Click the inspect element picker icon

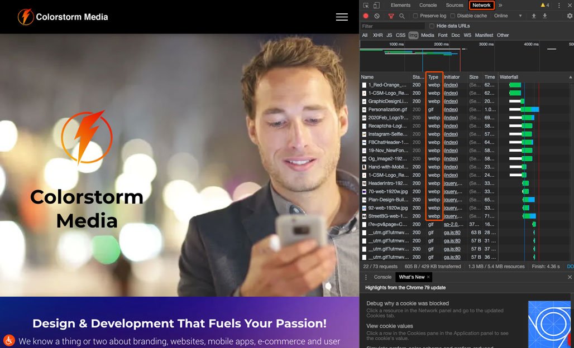pyautogui.click(x=366, y=5)
